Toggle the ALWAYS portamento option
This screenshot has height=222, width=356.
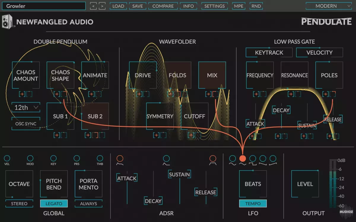click(88, 204)
